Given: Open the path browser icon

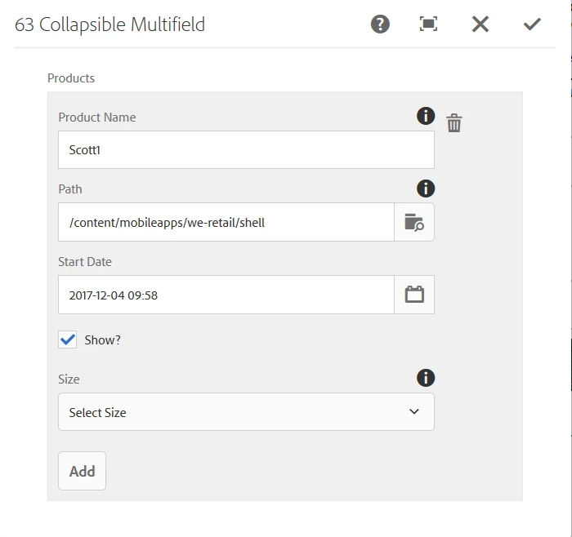Looking at the screenshot, I should [x=414, y=222].
